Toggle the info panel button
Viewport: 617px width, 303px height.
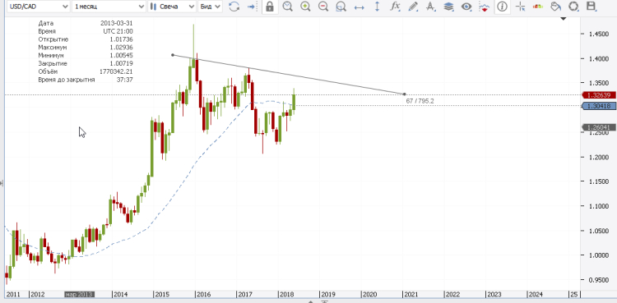click(x=501, y=7)
